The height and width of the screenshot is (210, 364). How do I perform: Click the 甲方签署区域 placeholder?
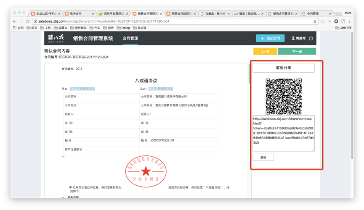[82, 89]
